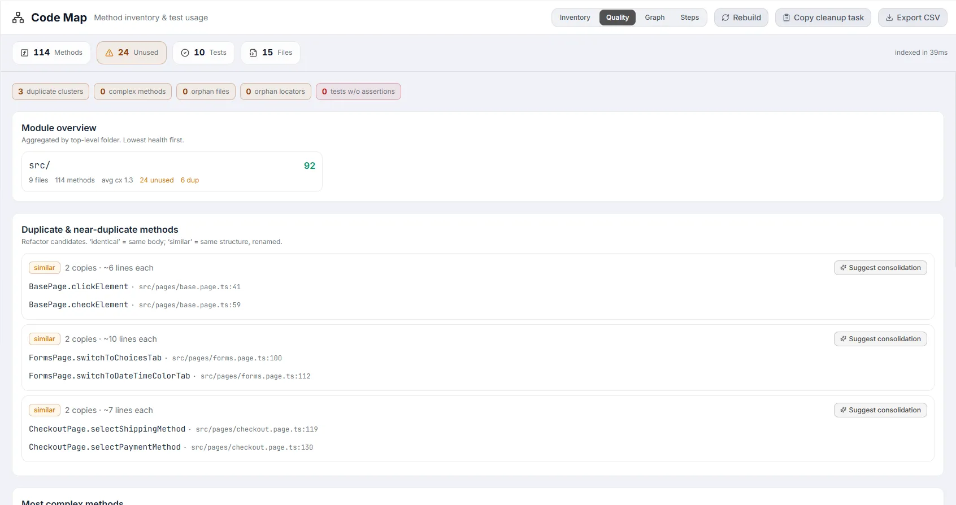Click file path src/pages/forms.page.ts:100
The width and height of the screenshot is (956, 505).
(x=227, y=358)
